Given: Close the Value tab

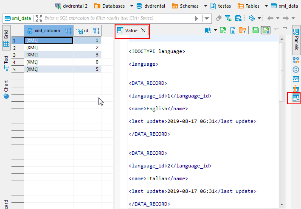Looking at the screenshot, I should (x=143, y=30).
